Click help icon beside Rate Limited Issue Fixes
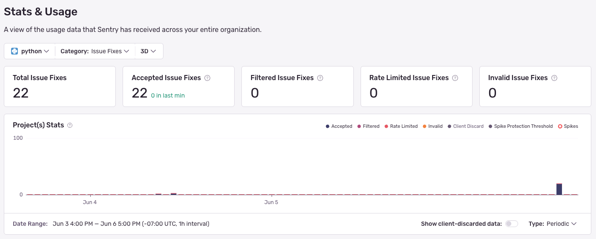596x239 pixels. pos(455,78)
